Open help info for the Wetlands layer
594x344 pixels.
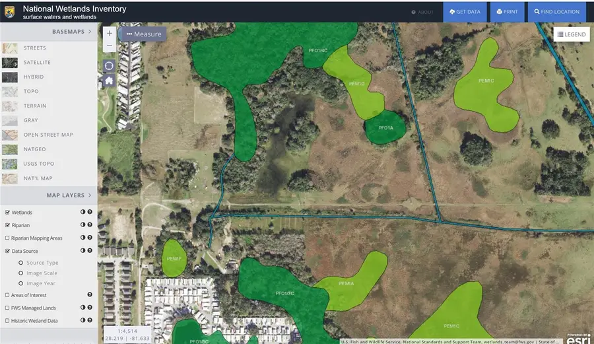[x=90, y=213]
